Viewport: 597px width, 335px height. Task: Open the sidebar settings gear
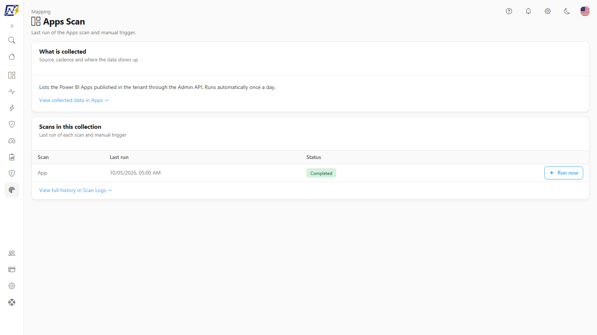(12, 286)
